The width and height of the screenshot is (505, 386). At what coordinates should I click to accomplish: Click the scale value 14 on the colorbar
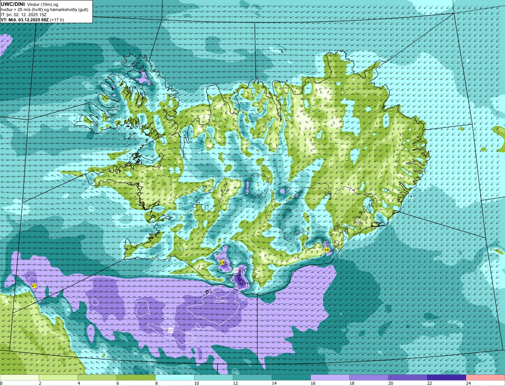(x=274, y=383)
